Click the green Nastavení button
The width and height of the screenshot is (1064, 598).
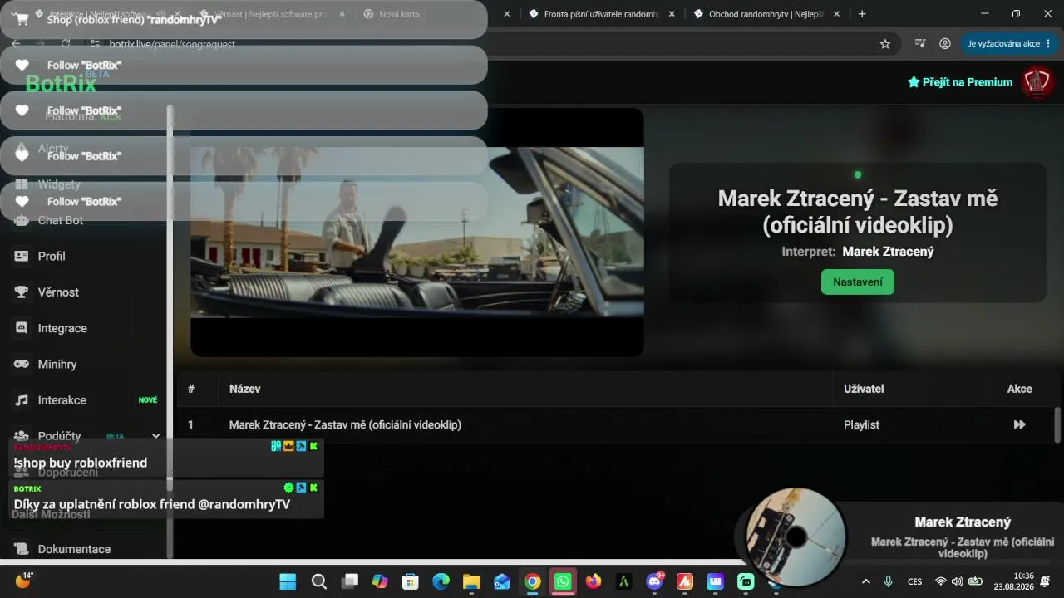(x=858, y=282)
